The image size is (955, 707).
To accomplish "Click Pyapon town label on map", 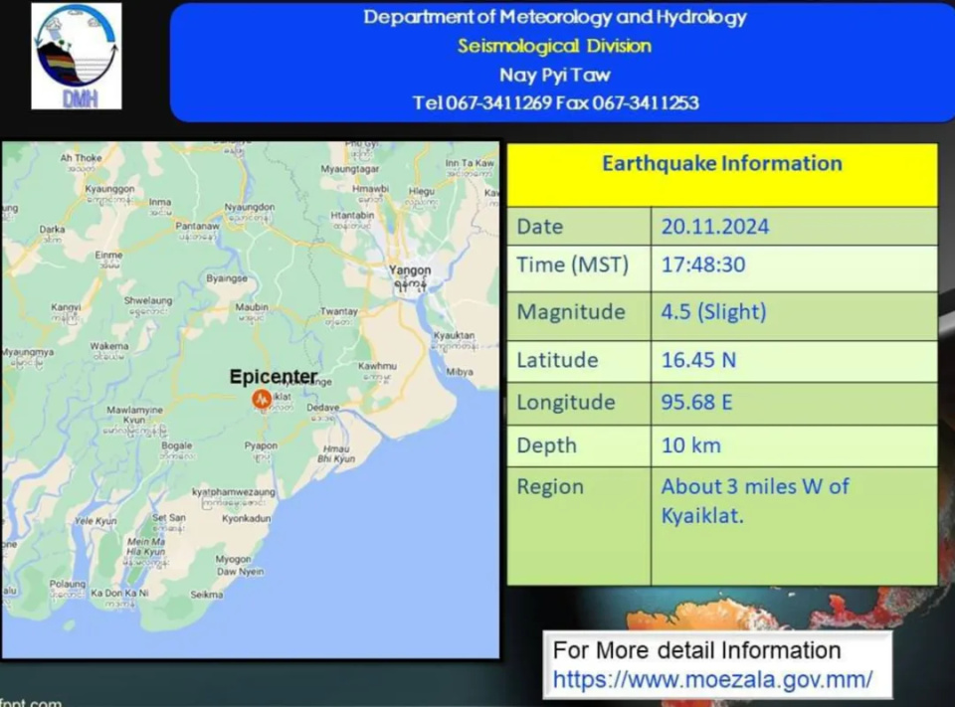I will coord(261,445).
